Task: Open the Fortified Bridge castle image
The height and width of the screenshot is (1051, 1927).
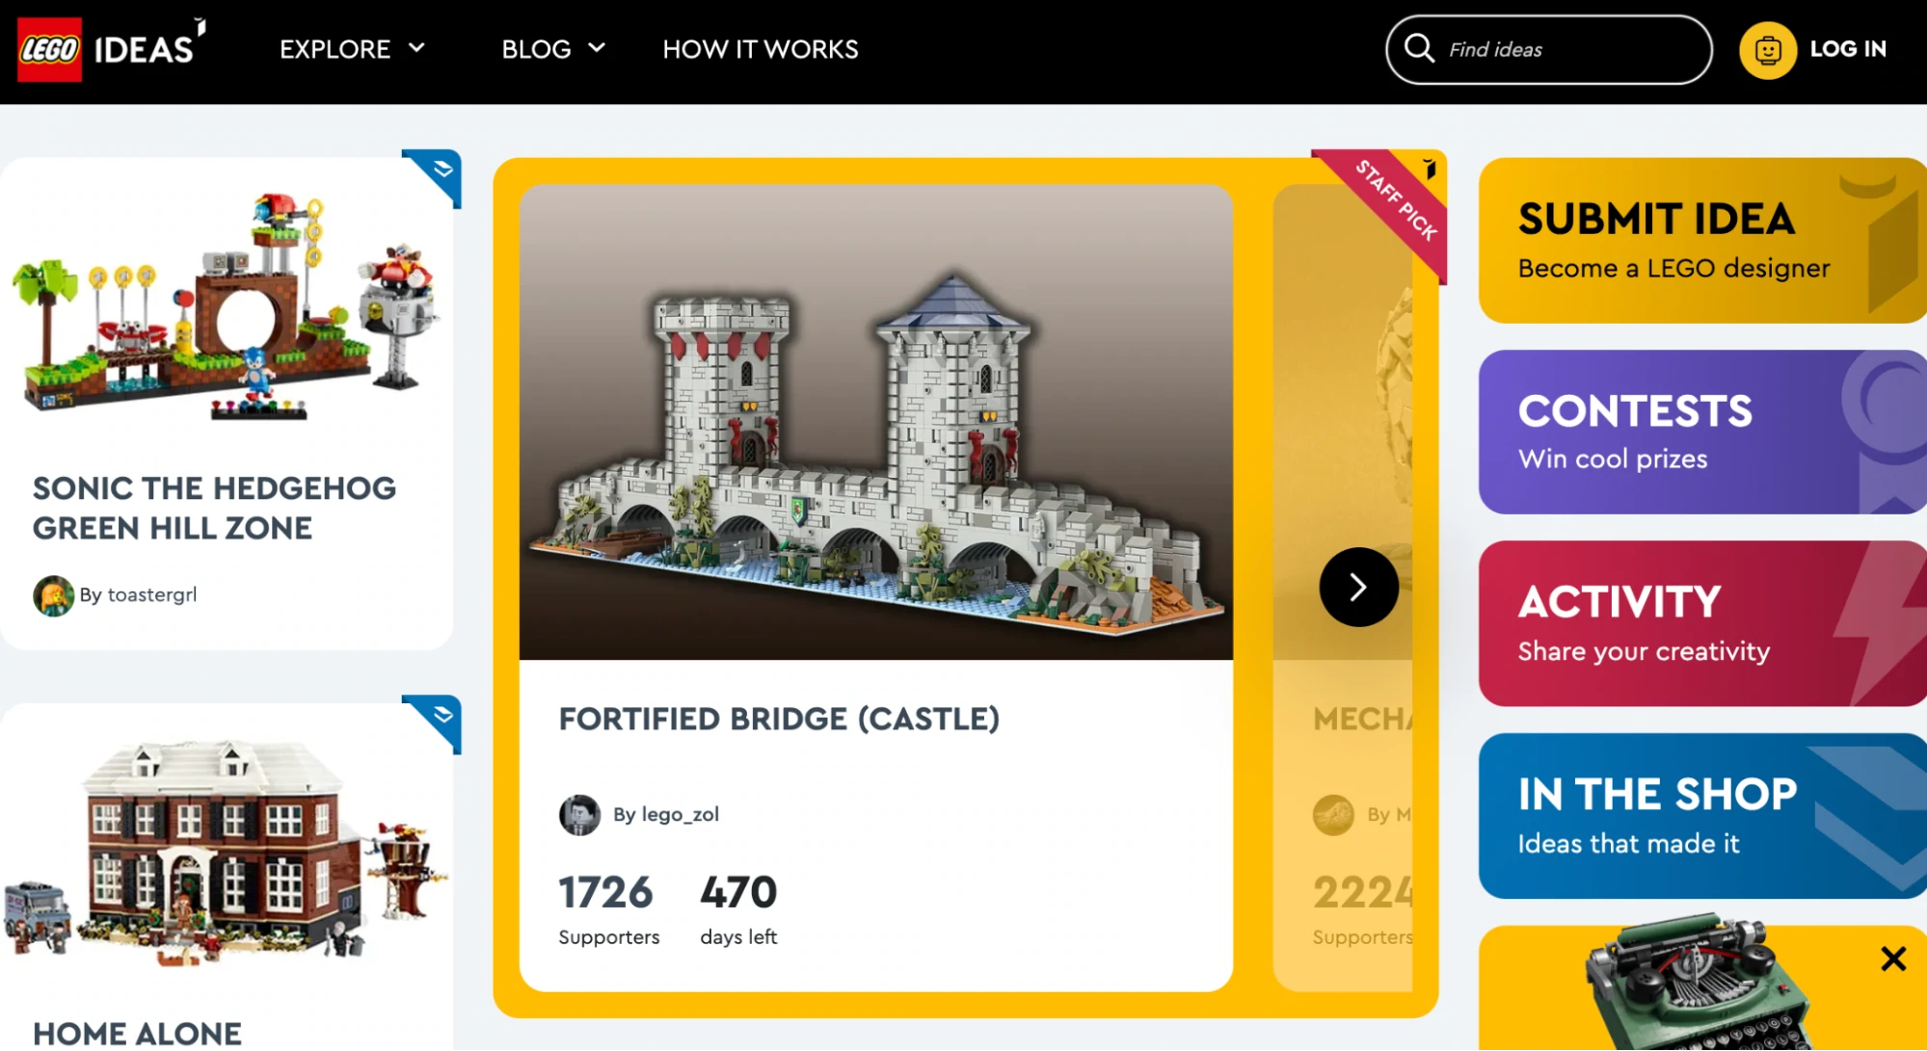Action: (x=875, y=422)
